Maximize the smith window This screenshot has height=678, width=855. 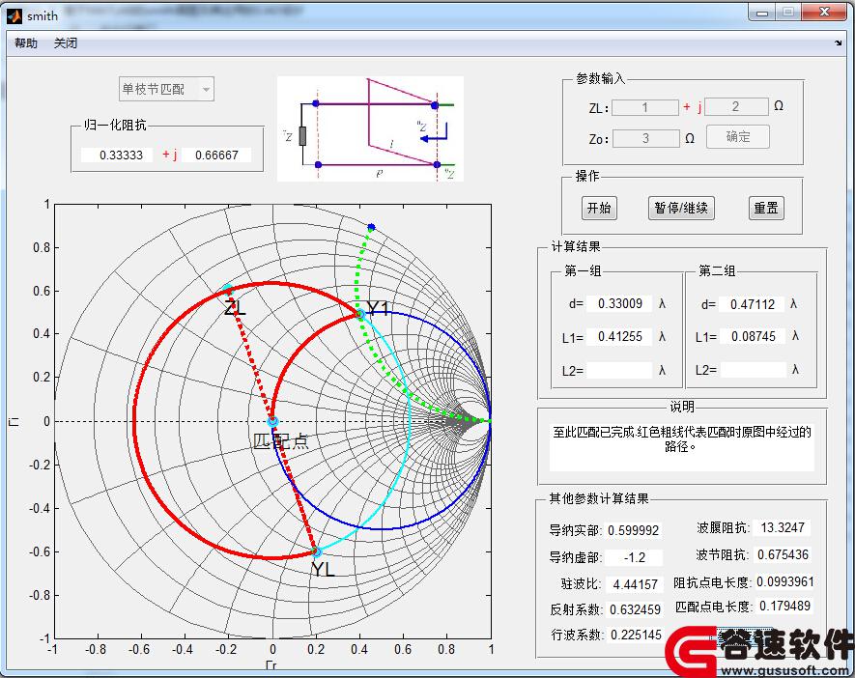788,12
